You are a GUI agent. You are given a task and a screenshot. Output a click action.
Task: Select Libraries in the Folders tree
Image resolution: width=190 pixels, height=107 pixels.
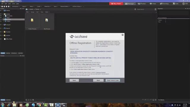click(x=8, y=14)
